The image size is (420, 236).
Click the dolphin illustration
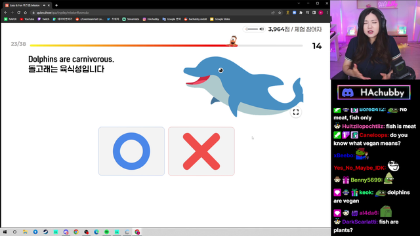[243, 86]
